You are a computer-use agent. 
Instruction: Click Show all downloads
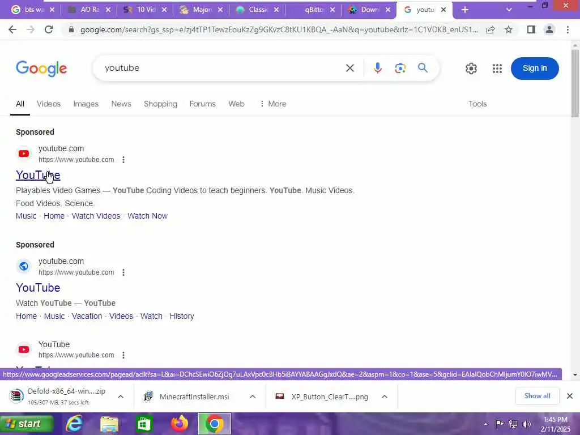[x=537, y=396]
